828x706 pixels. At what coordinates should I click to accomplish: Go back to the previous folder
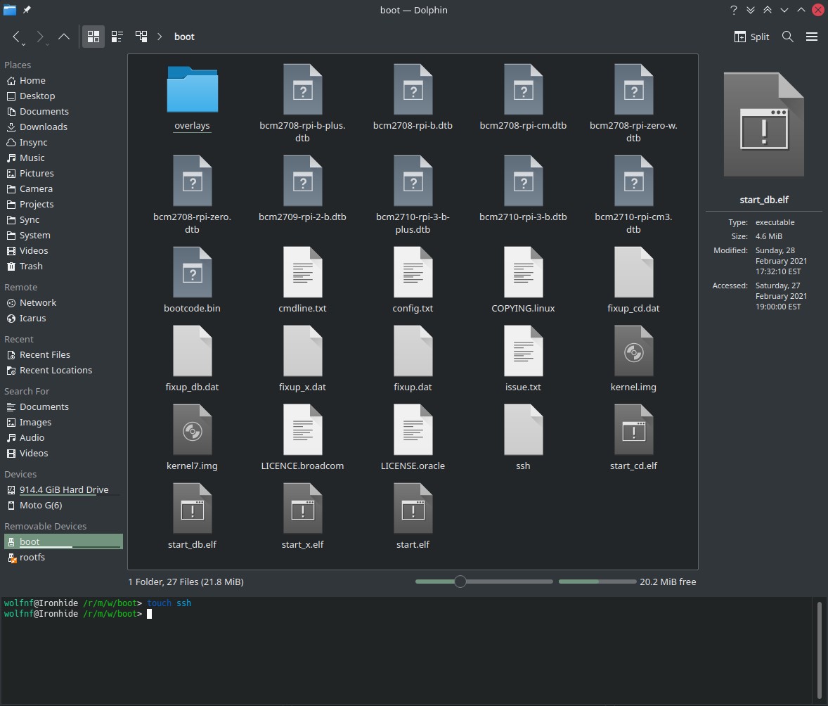point(17,37)
